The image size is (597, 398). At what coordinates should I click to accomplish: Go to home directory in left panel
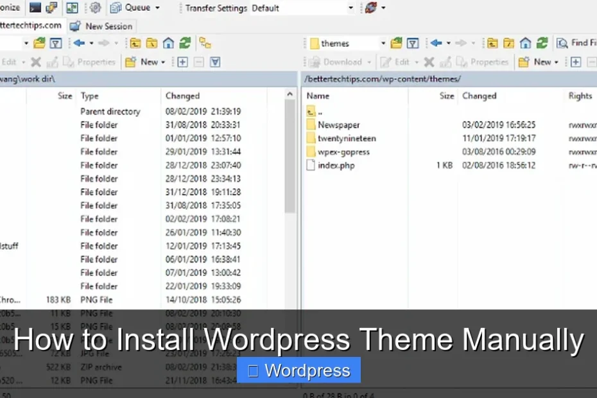[168, 43]
